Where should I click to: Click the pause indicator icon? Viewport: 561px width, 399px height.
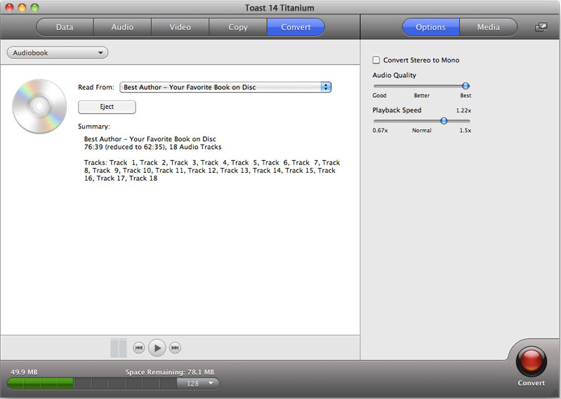click(119, 348)
